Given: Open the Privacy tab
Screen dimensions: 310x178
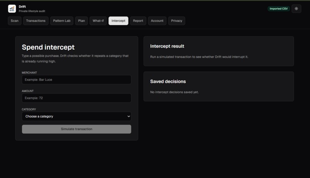Looking at the screenshot, I should click(x=177, y=21).
